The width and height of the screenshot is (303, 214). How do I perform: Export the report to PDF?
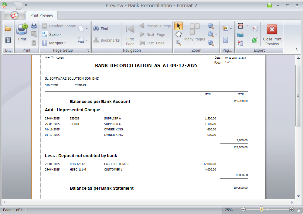240,26
